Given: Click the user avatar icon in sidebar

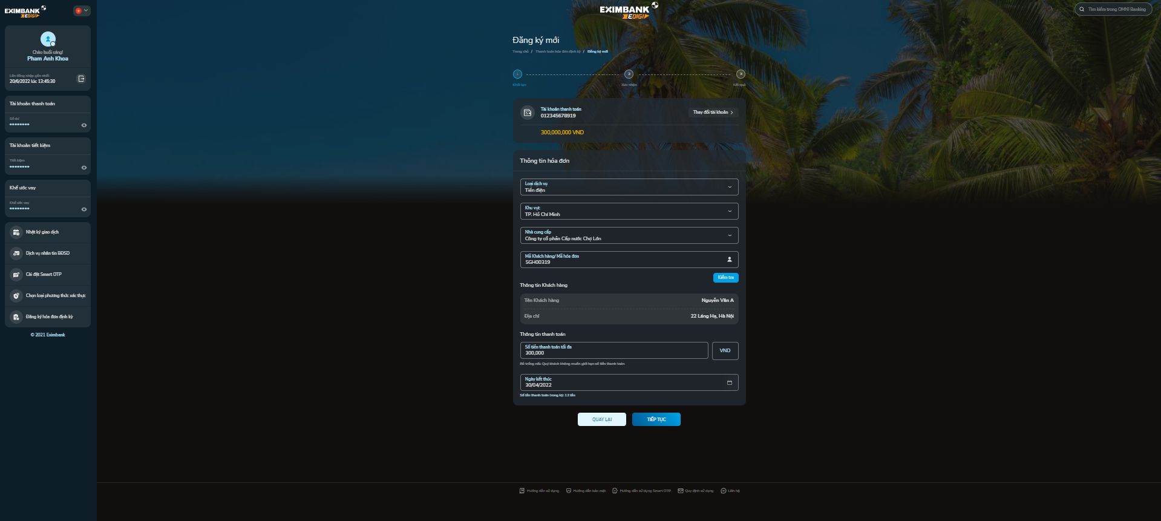Looking at the screenshot, I should click(x=48, y=39).
